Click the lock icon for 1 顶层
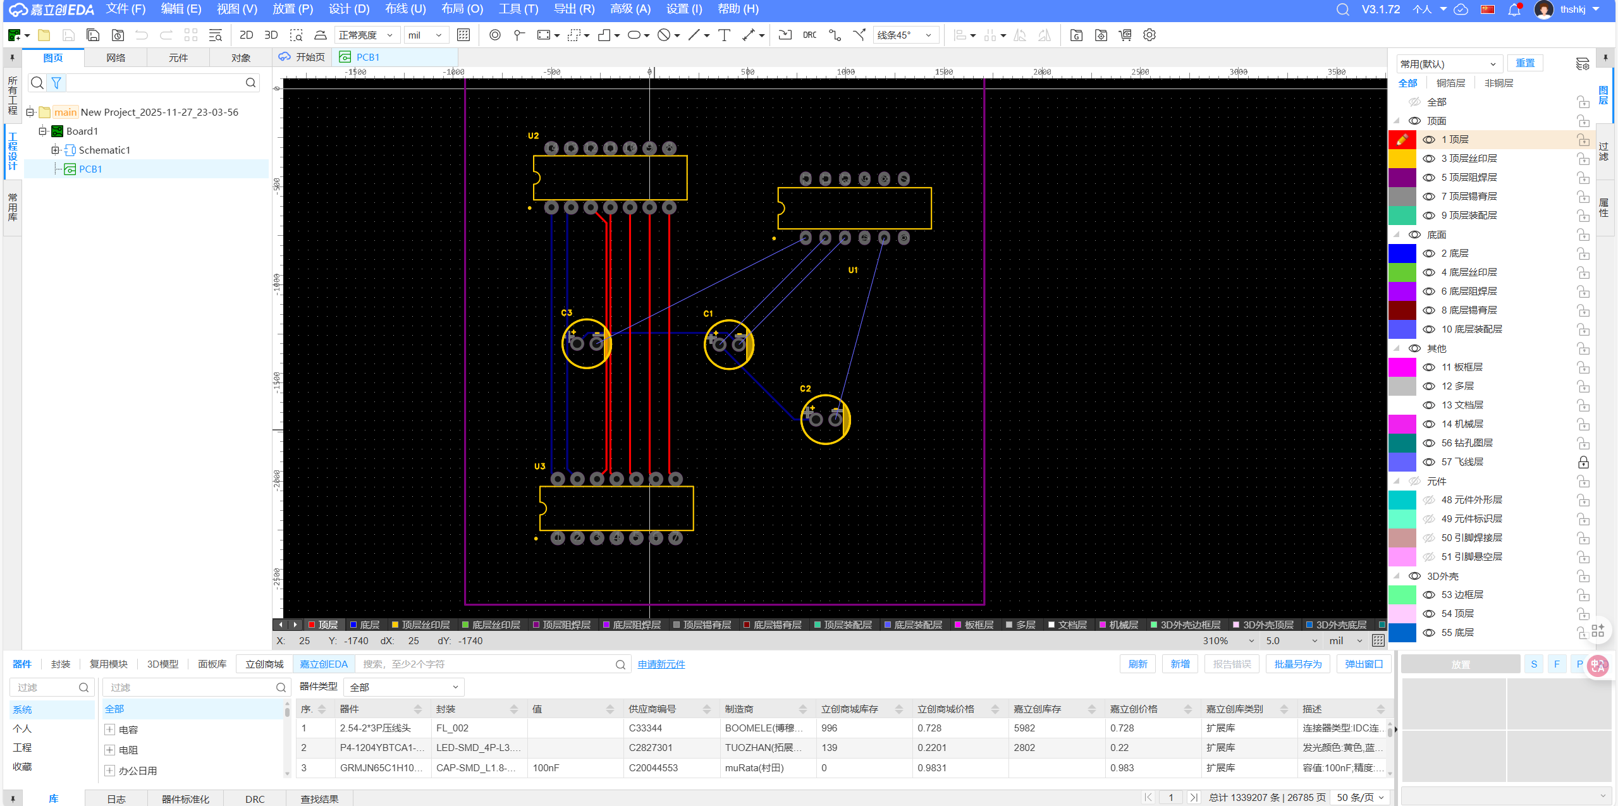The image size is (1618, 806). pyautogui.click(x=1583, y=139)
